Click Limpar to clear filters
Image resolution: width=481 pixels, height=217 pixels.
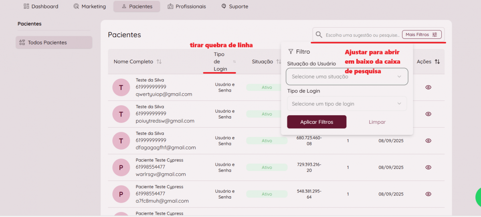(377, 122)
